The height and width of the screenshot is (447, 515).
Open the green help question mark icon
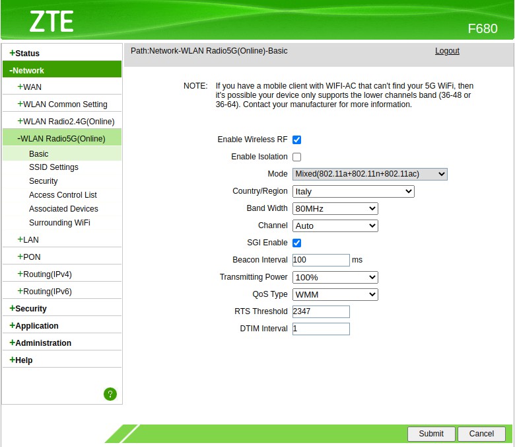coord(110,393)
